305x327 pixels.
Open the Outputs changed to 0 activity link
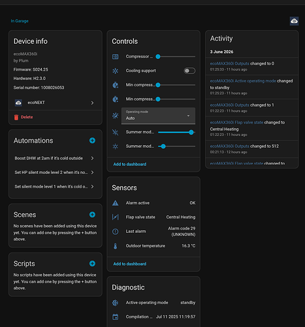(229, 63)
